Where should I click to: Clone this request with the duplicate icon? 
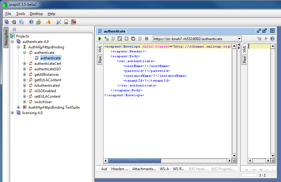pyautogui.click(x=133, y=39)
